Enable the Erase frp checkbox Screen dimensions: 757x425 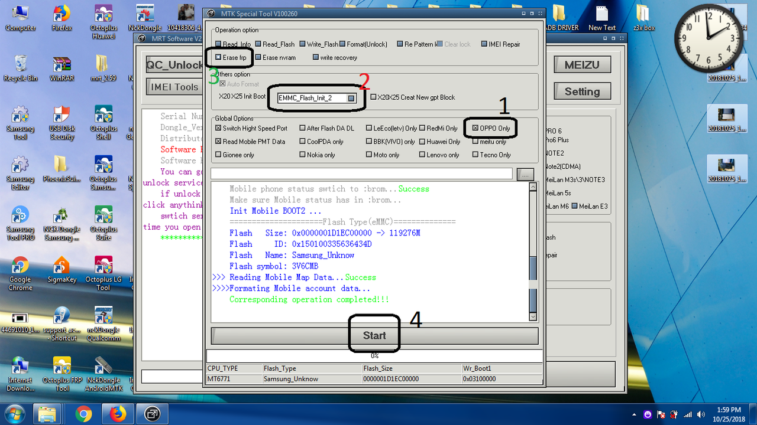click(218, 58)
